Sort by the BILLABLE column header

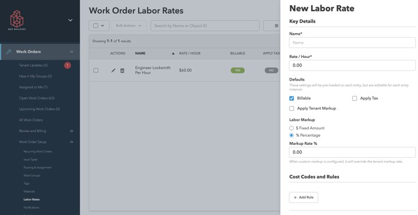(237, 53)
